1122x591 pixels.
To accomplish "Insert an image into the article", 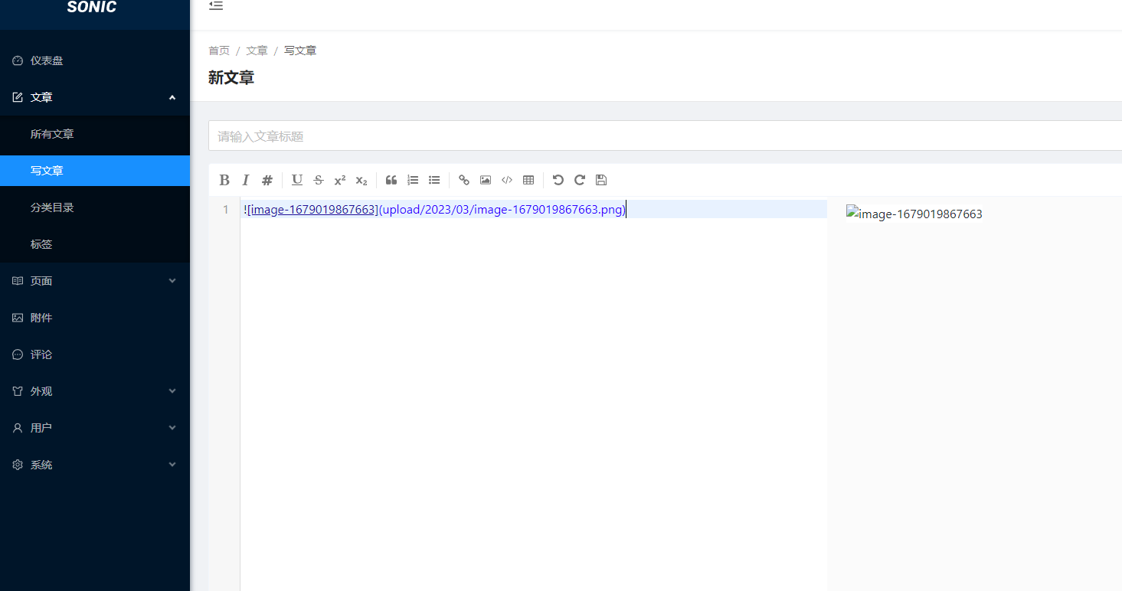I will pos(485,179).
